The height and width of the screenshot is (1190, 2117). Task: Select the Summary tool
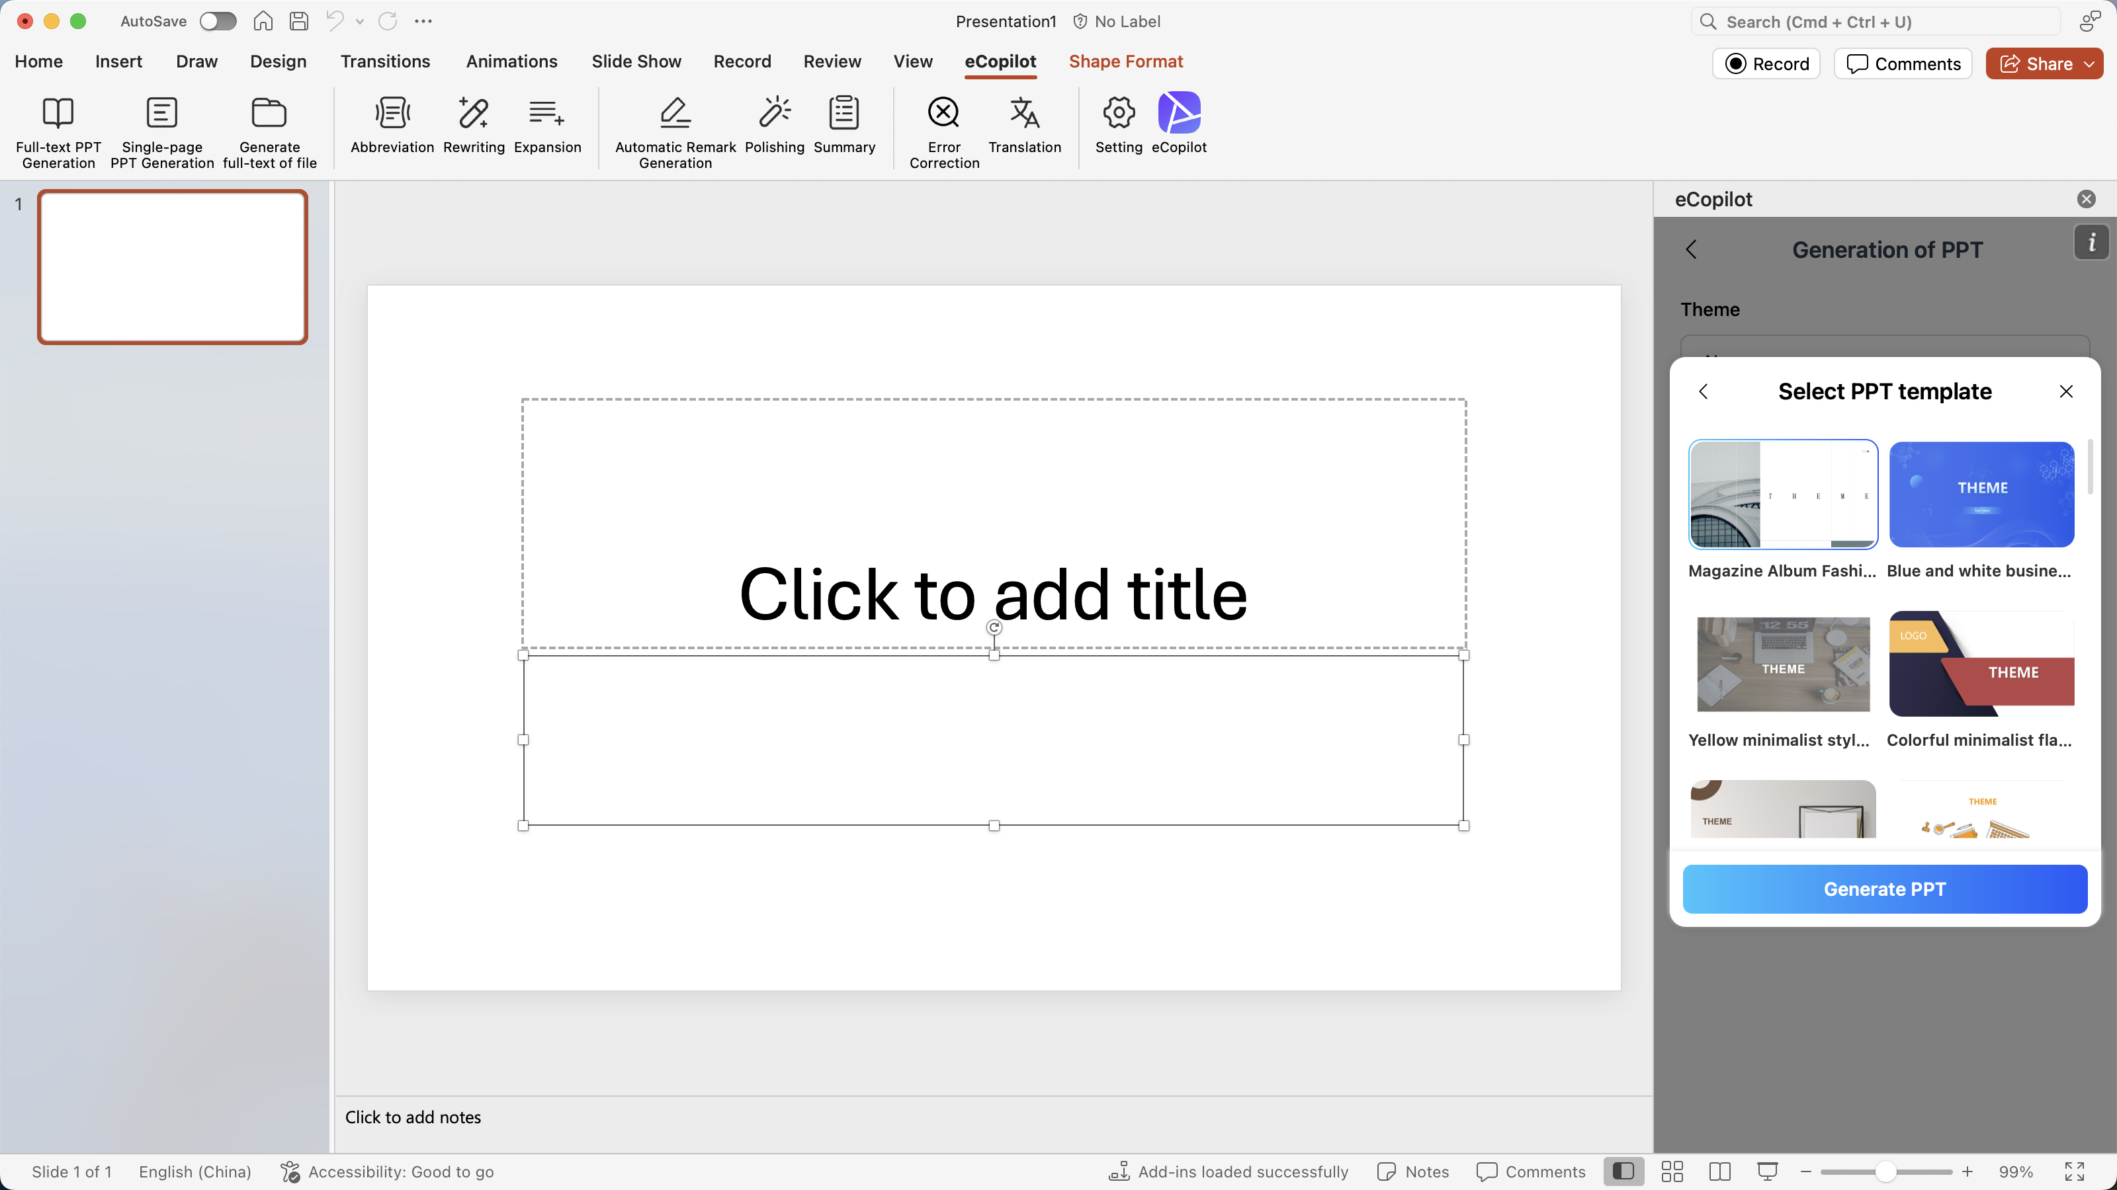(844, 128)
